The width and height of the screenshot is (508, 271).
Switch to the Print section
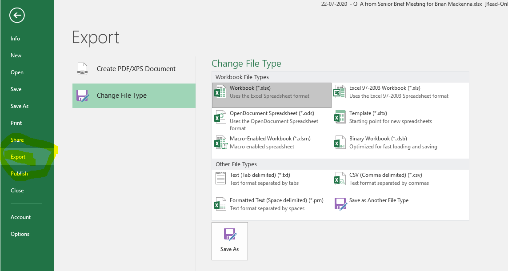[16, 123]
